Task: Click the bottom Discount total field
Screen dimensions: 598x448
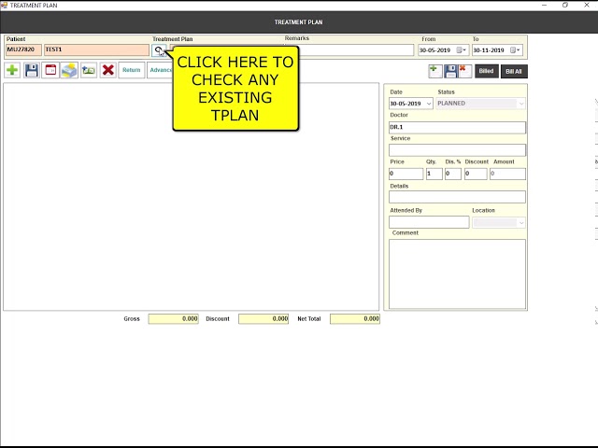Action: click(263, 319)
